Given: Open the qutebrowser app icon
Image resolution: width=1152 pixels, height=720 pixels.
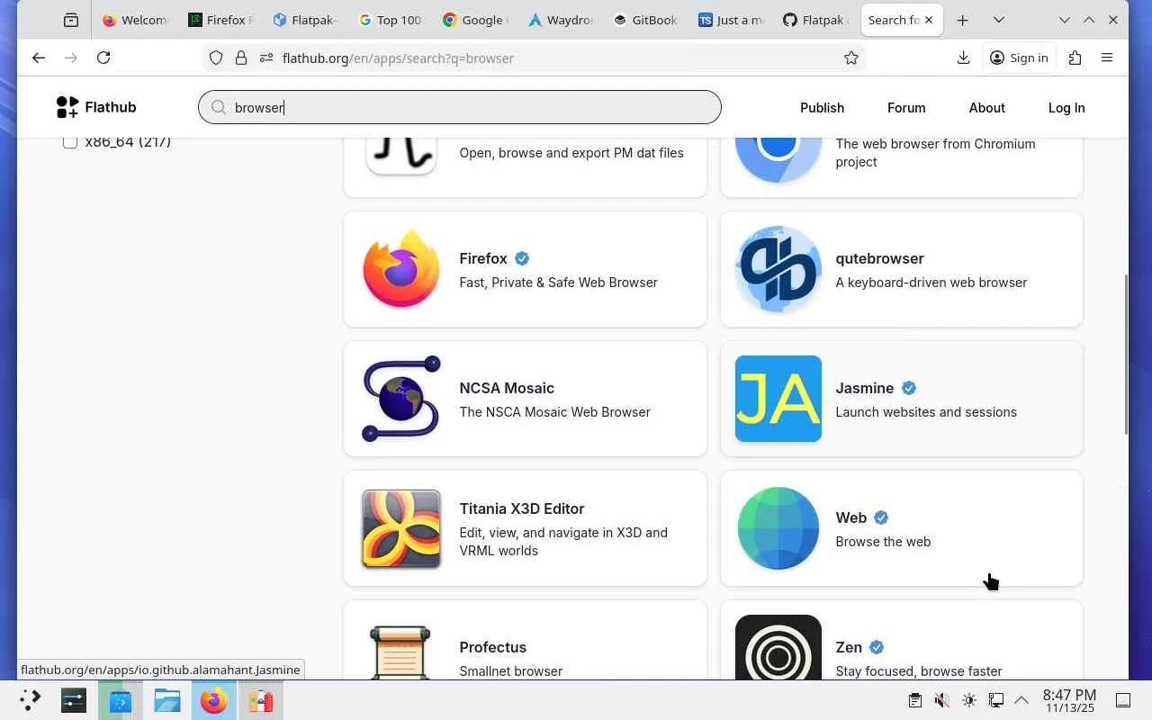Looking at the screenshot, I should [778, 269].
